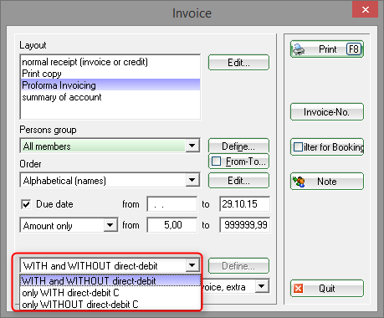The image size is (384, 318).
Task: Click the red X Quit icon
Action: (299, 288)
